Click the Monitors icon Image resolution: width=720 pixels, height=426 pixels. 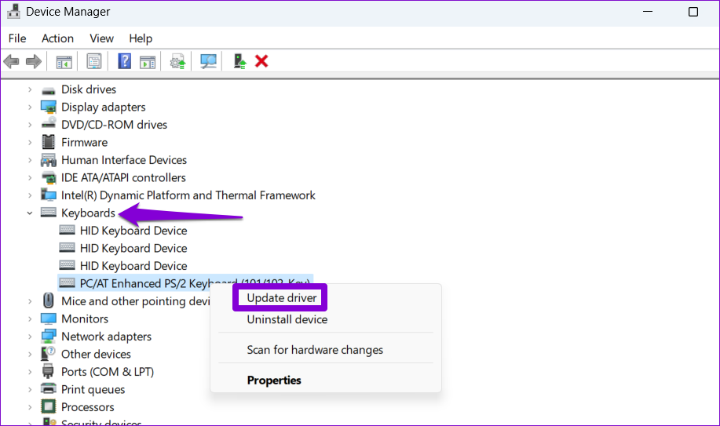click(48, 319)
